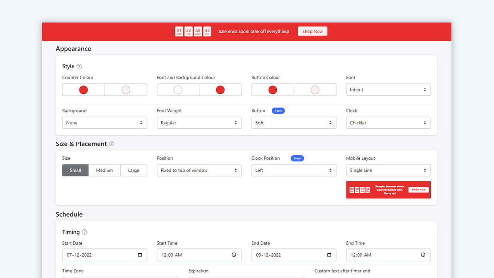The image size is (494, 278).
Task: Open the Start Date calendar picker
Action: (x=140, y=255)
